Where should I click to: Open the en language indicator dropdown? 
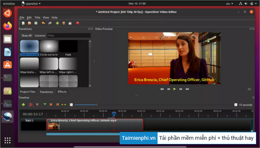(230, 4)
